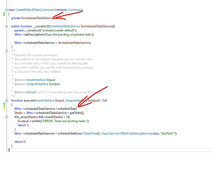This screenshot has width=212, height=169.
Task: Click green change marker beside class opening brace
Action: pyautogui.click(x=4, y=14)
